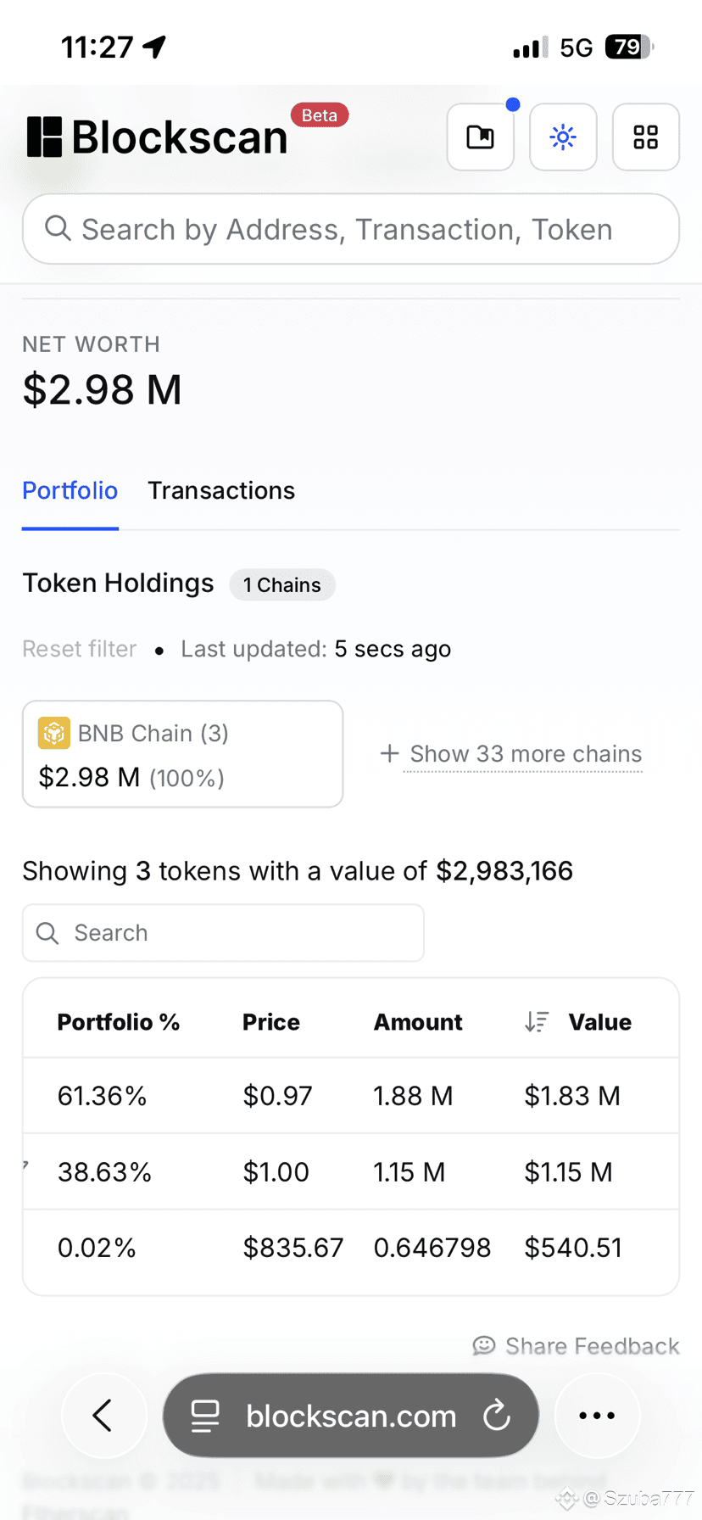The width and height of the screenshot is (702, 1520).
Task: Tap the browser back arrow
Action: [103, 1415]
